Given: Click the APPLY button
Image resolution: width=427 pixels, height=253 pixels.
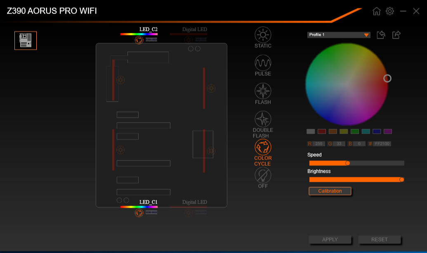Looking at the screenshot, I should point(330,239).
